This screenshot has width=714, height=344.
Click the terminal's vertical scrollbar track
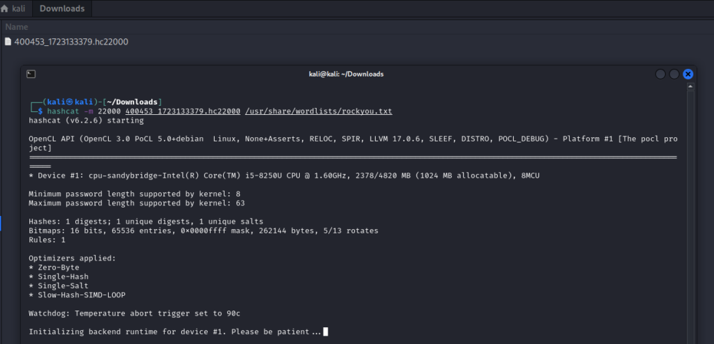pyautogui.click(x=690, y=209)
